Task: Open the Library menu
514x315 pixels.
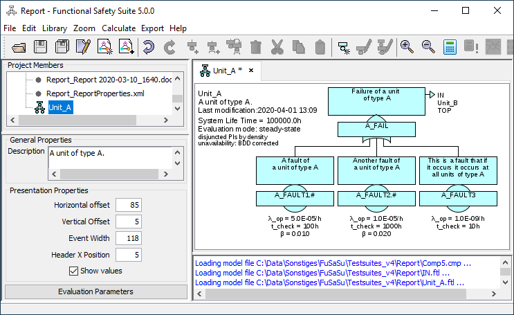Action: pos(55,28)
